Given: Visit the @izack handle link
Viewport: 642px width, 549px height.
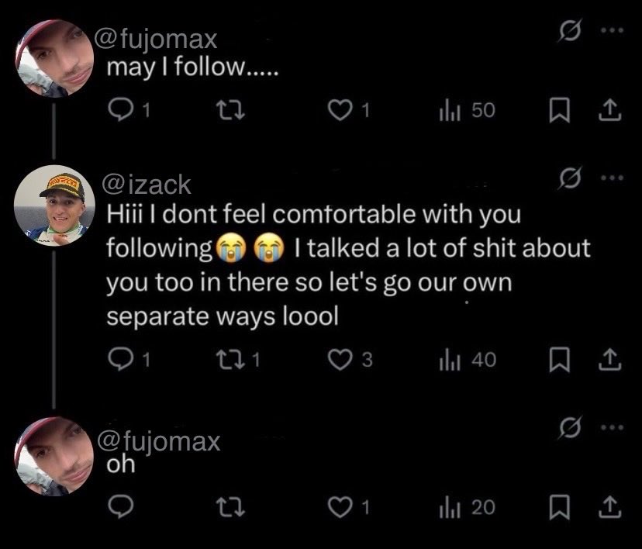Looking at the screenshot, I should [x=147, y=185].
